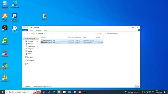Image resolution: width=168 pixels, height=94 pixels.
Task: Open File Explorer taskbar button
Action: [59, 92]
